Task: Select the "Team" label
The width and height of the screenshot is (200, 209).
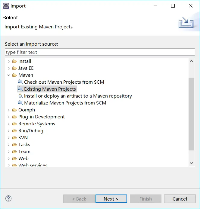Action: (24, 151)
